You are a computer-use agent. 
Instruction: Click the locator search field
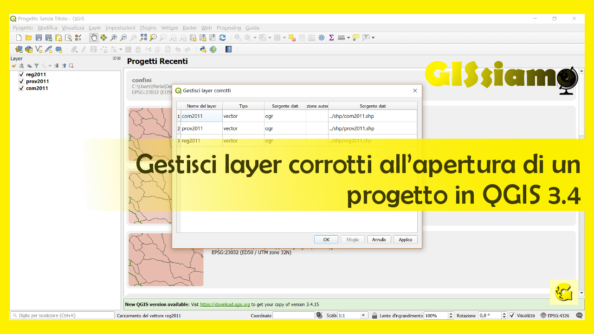pyautogui.click(x=62, y=315)
